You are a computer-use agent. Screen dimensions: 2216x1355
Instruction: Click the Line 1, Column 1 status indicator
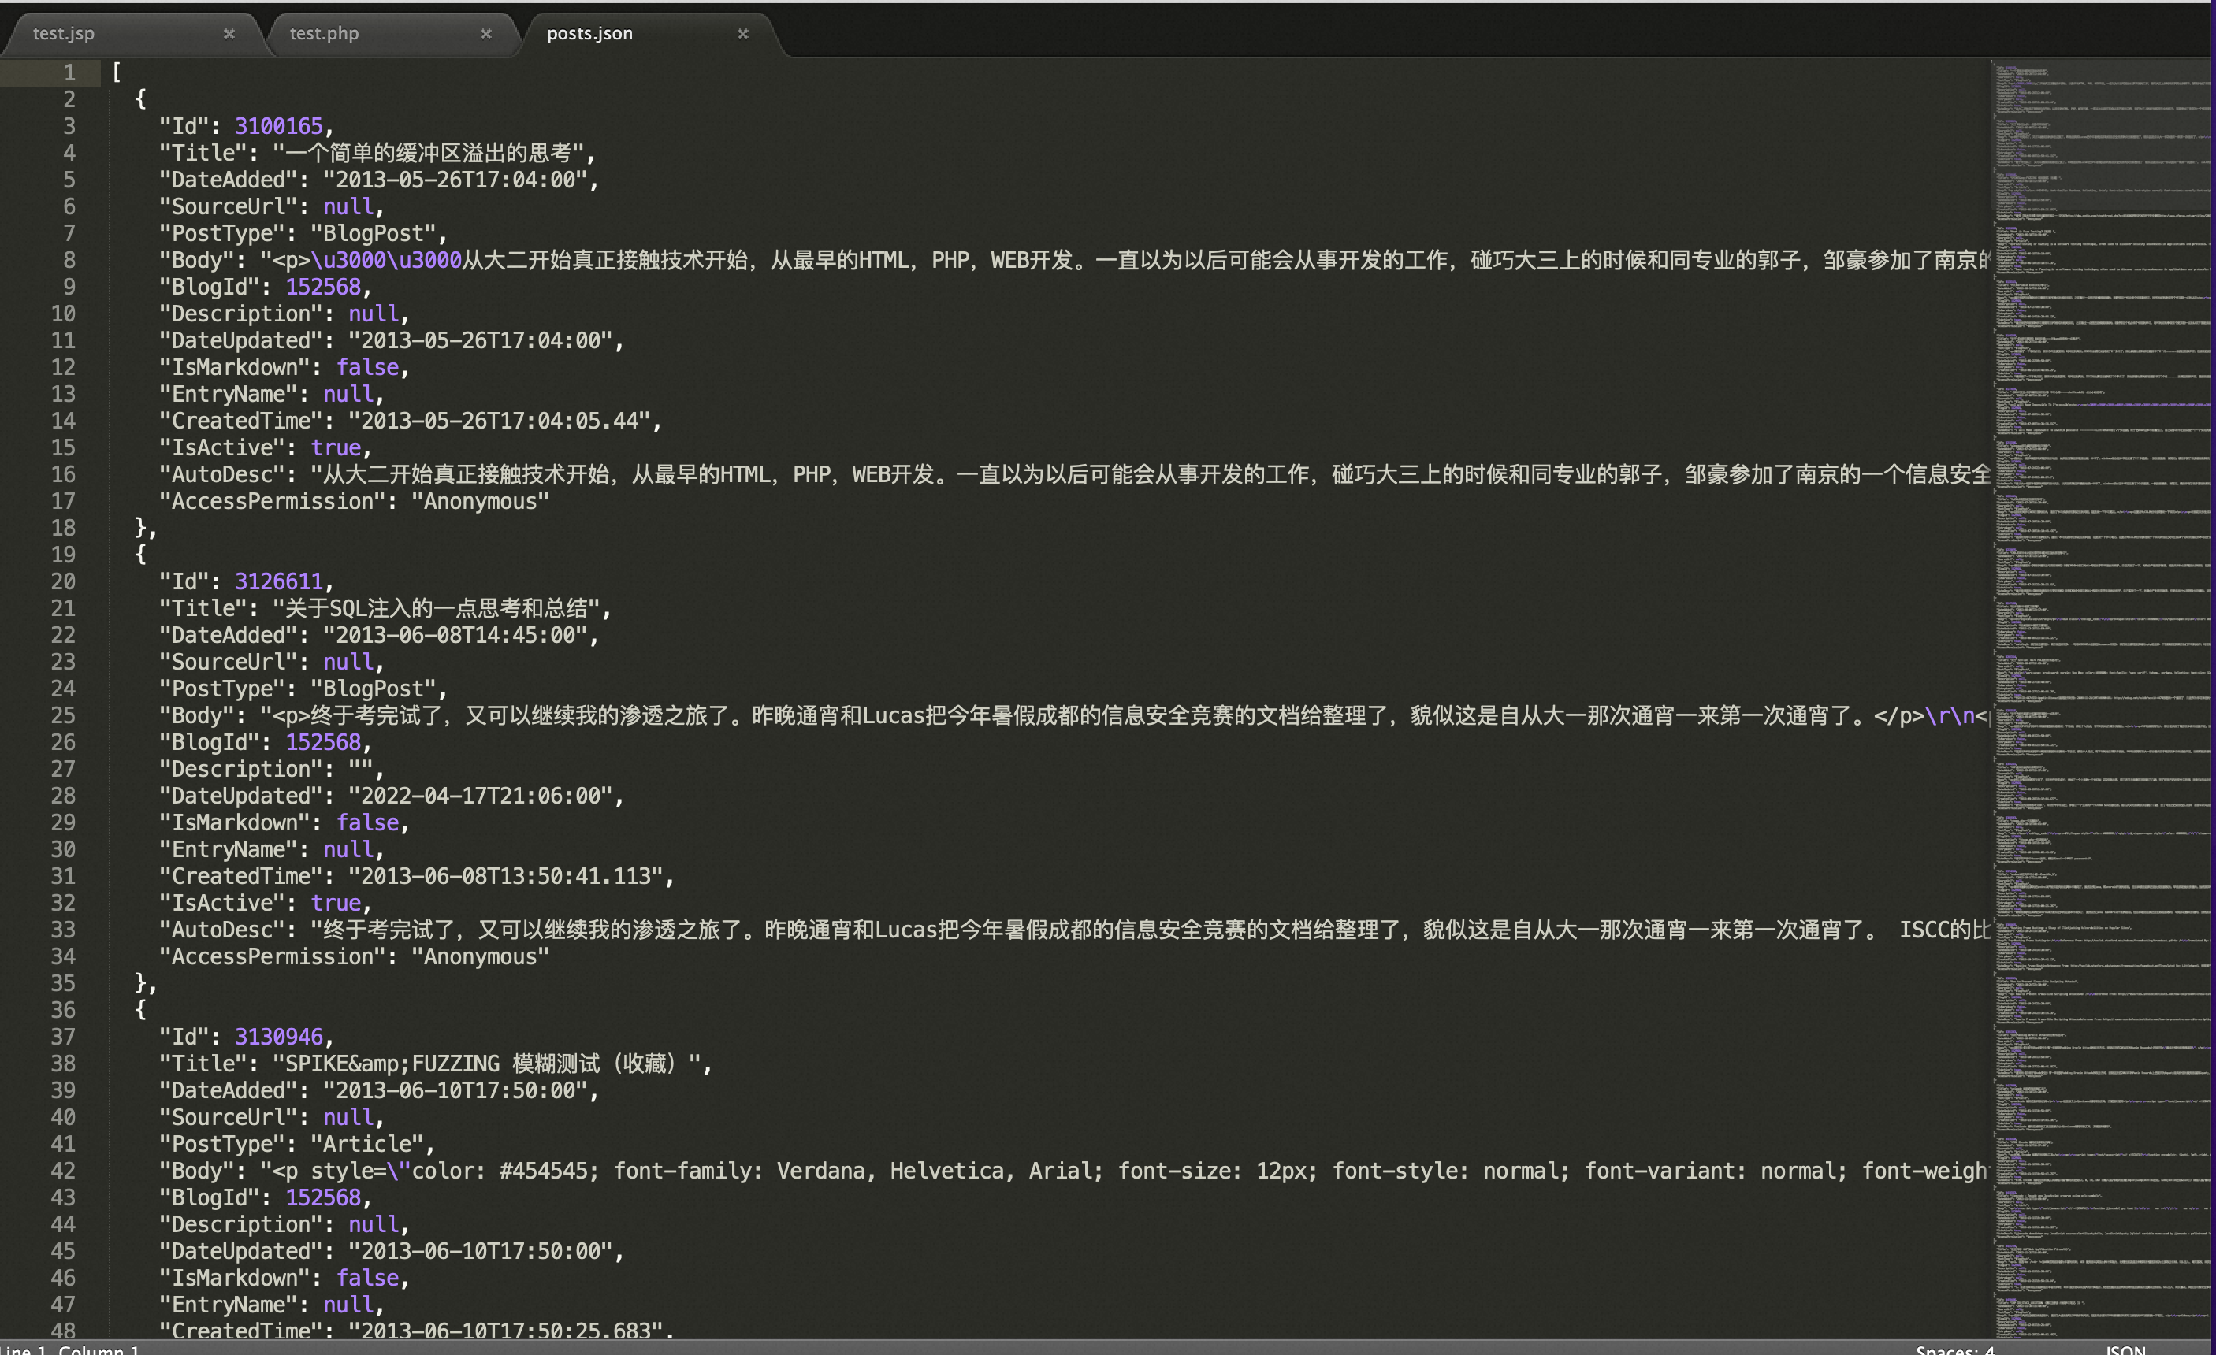(x=70, y=1348)
